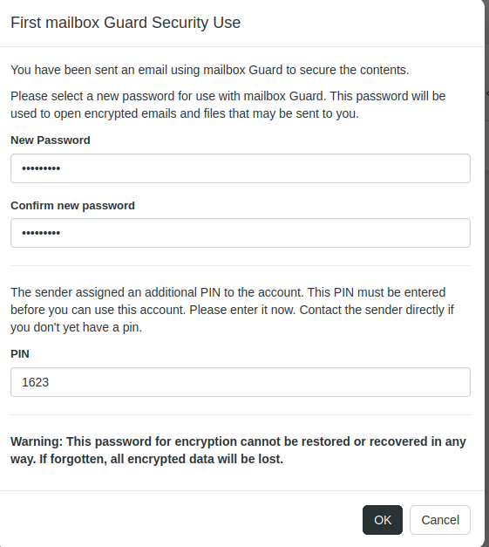Dismiss the dialog with Cancel button

click(x=440, y=520)
